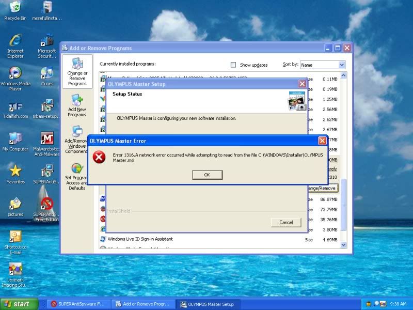
Task: Click the 73.79MB size value
Action: [x=329, y=210]
